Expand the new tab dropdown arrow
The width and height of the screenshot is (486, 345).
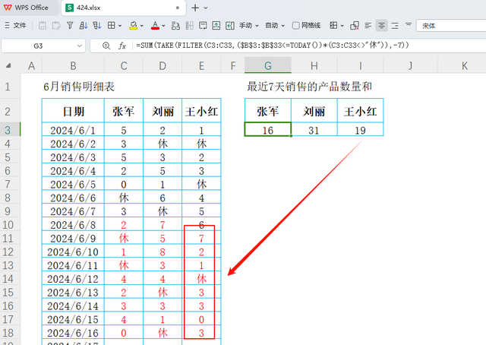pos(206,8)
